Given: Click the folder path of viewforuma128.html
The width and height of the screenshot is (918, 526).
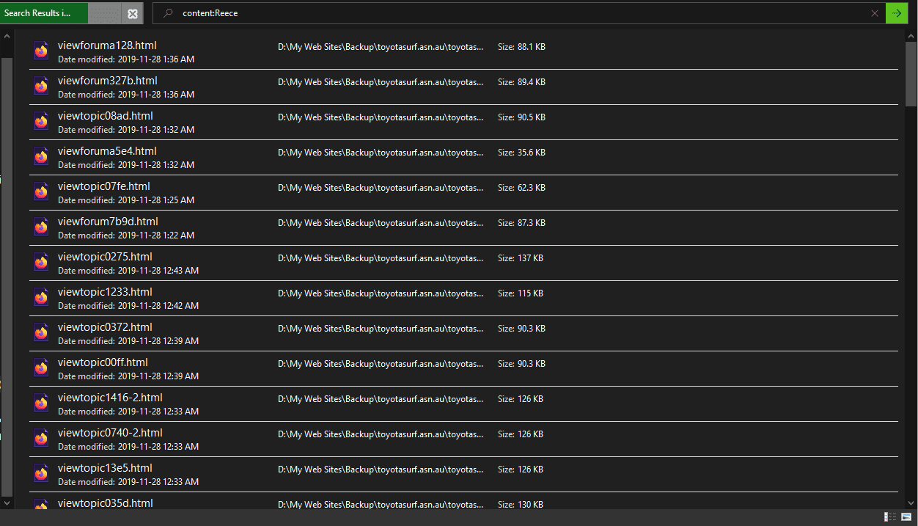Looking at the screenshot, I should pos(381,47).
